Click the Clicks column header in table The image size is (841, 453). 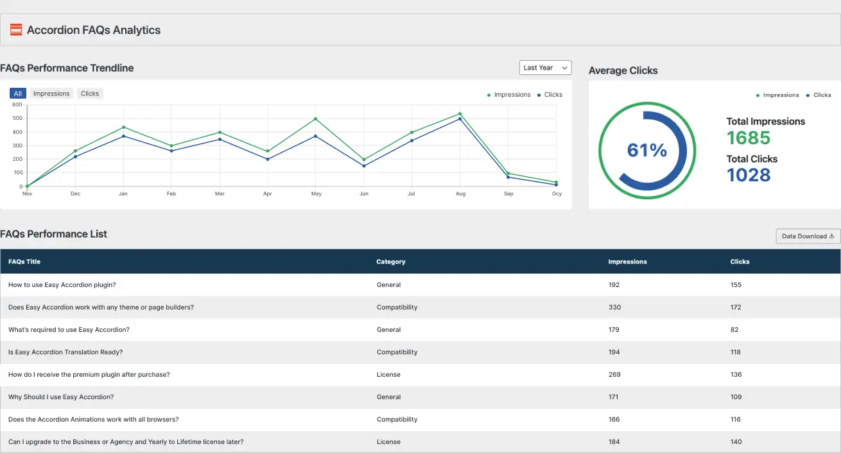[x=740, y=261]
